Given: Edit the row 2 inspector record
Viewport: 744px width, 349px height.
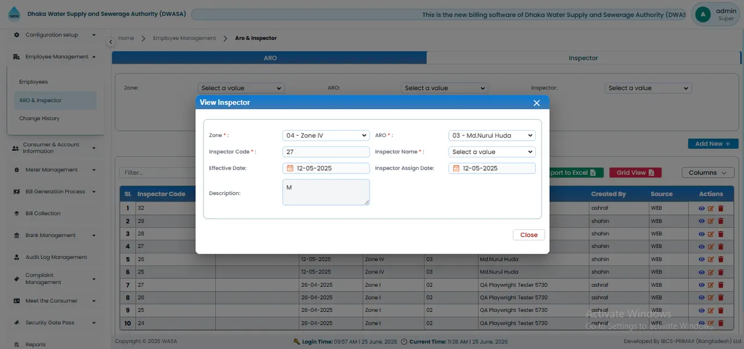Looking at the screenshot, I should pyautogui.click(x=711, y=221).
